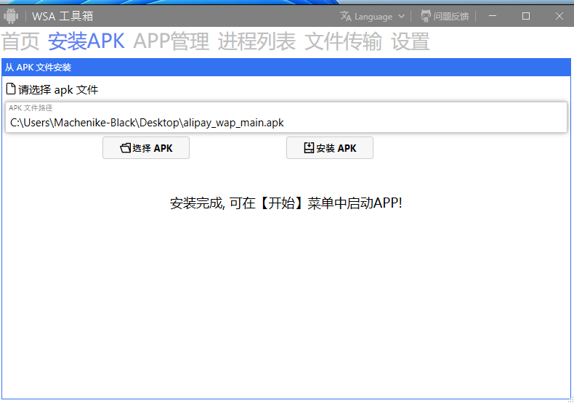
Task: Click the file icon next to 请选择 apk 文件
Action: [x=11, y=89]
